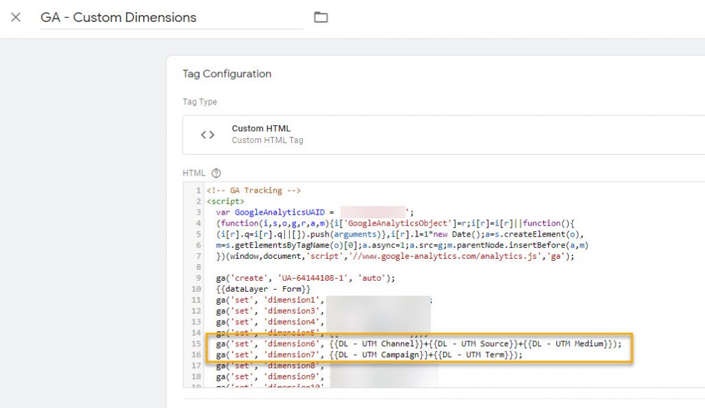Click the dimension3 set line

point(270,311)
